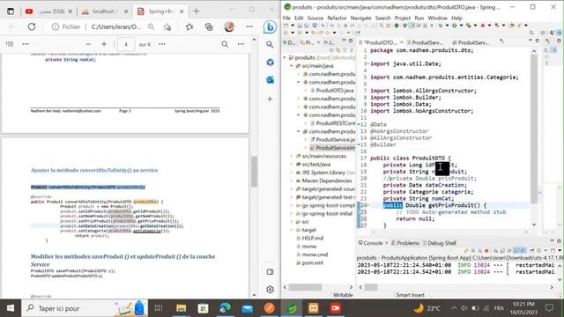Expand the src/main/resources folder
The width and height of the screenshot is (564, 317).
coord(292,156)
